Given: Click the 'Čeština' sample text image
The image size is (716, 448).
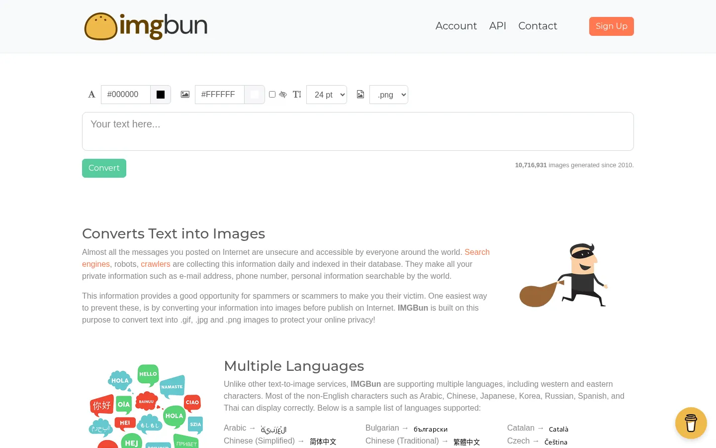Looking at the screenshot, I should click(556, 442).
